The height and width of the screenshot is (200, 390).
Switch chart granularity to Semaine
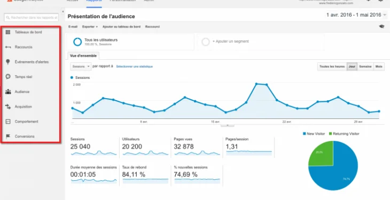(x=365, y=67)
